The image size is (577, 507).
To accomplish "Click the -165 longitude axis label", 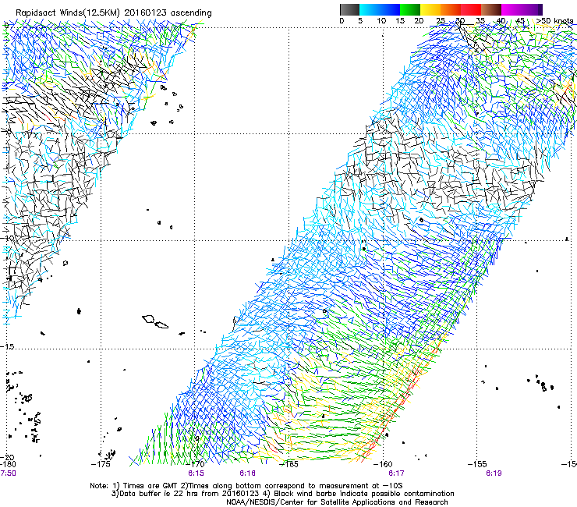I will click(x=288, y=464).
